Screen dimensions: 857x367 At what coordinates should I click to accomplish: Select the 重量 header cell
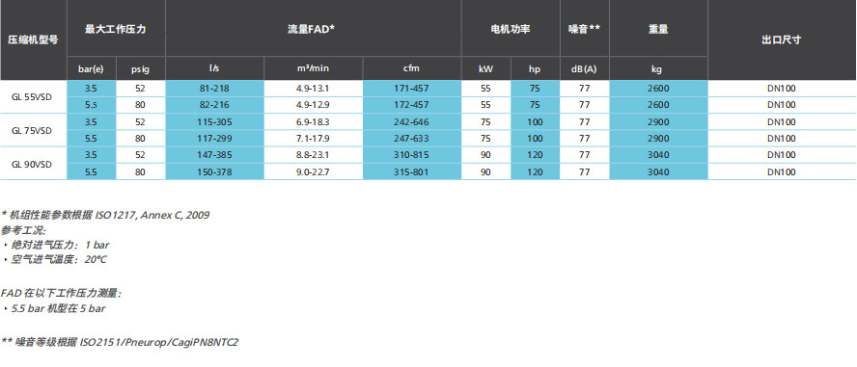(658, 28)
